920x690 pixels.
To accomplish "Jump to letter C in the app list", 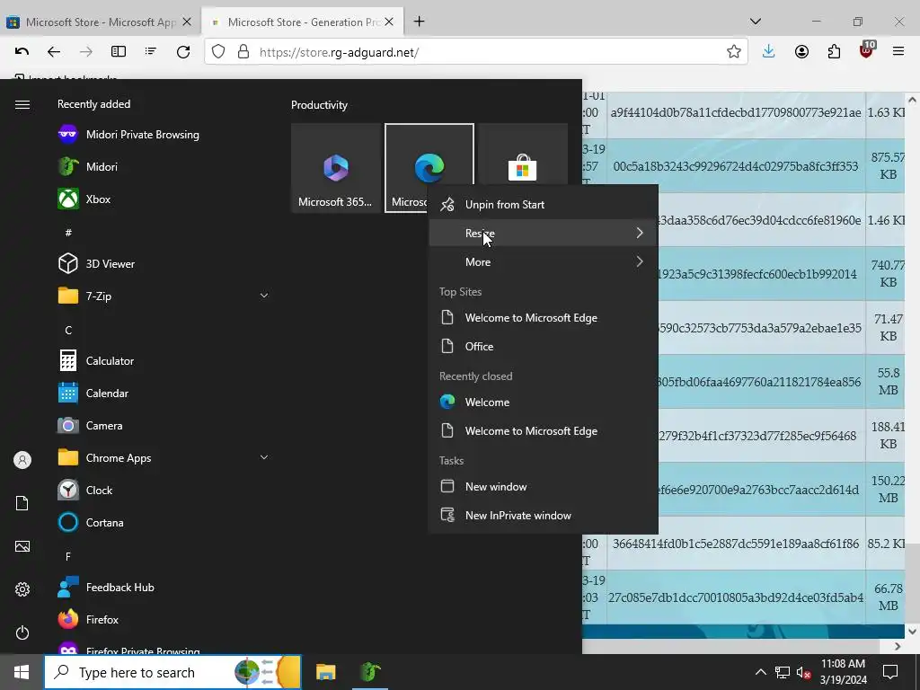I will (68, 331).
